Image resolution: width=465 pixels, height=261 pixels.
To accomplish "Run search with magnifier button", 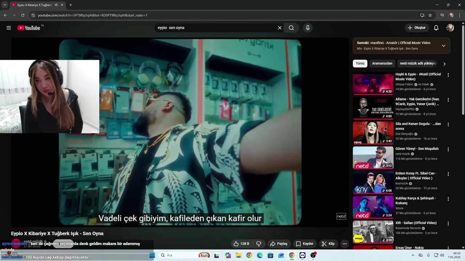I will coord(291,28).
